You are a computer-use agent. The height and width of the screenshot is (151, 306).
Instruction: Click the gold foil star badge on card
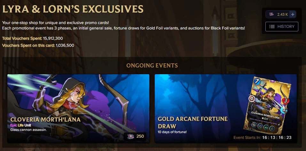[288, 86]
